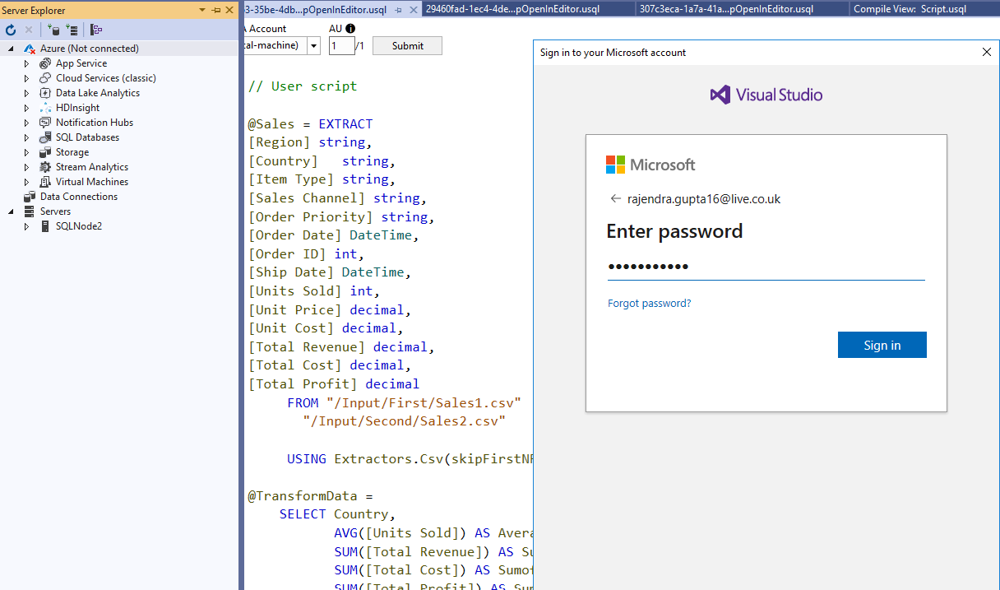Viewport: 1000px width, 590px height.
Task: Select Azure (Not connected) label
Action: click(x=90, y=49)
